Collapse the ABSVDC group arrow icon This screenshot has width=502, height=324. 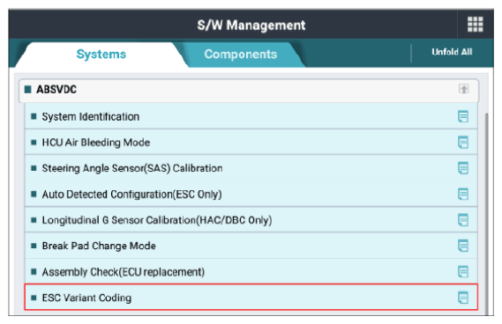pos(463,89)
